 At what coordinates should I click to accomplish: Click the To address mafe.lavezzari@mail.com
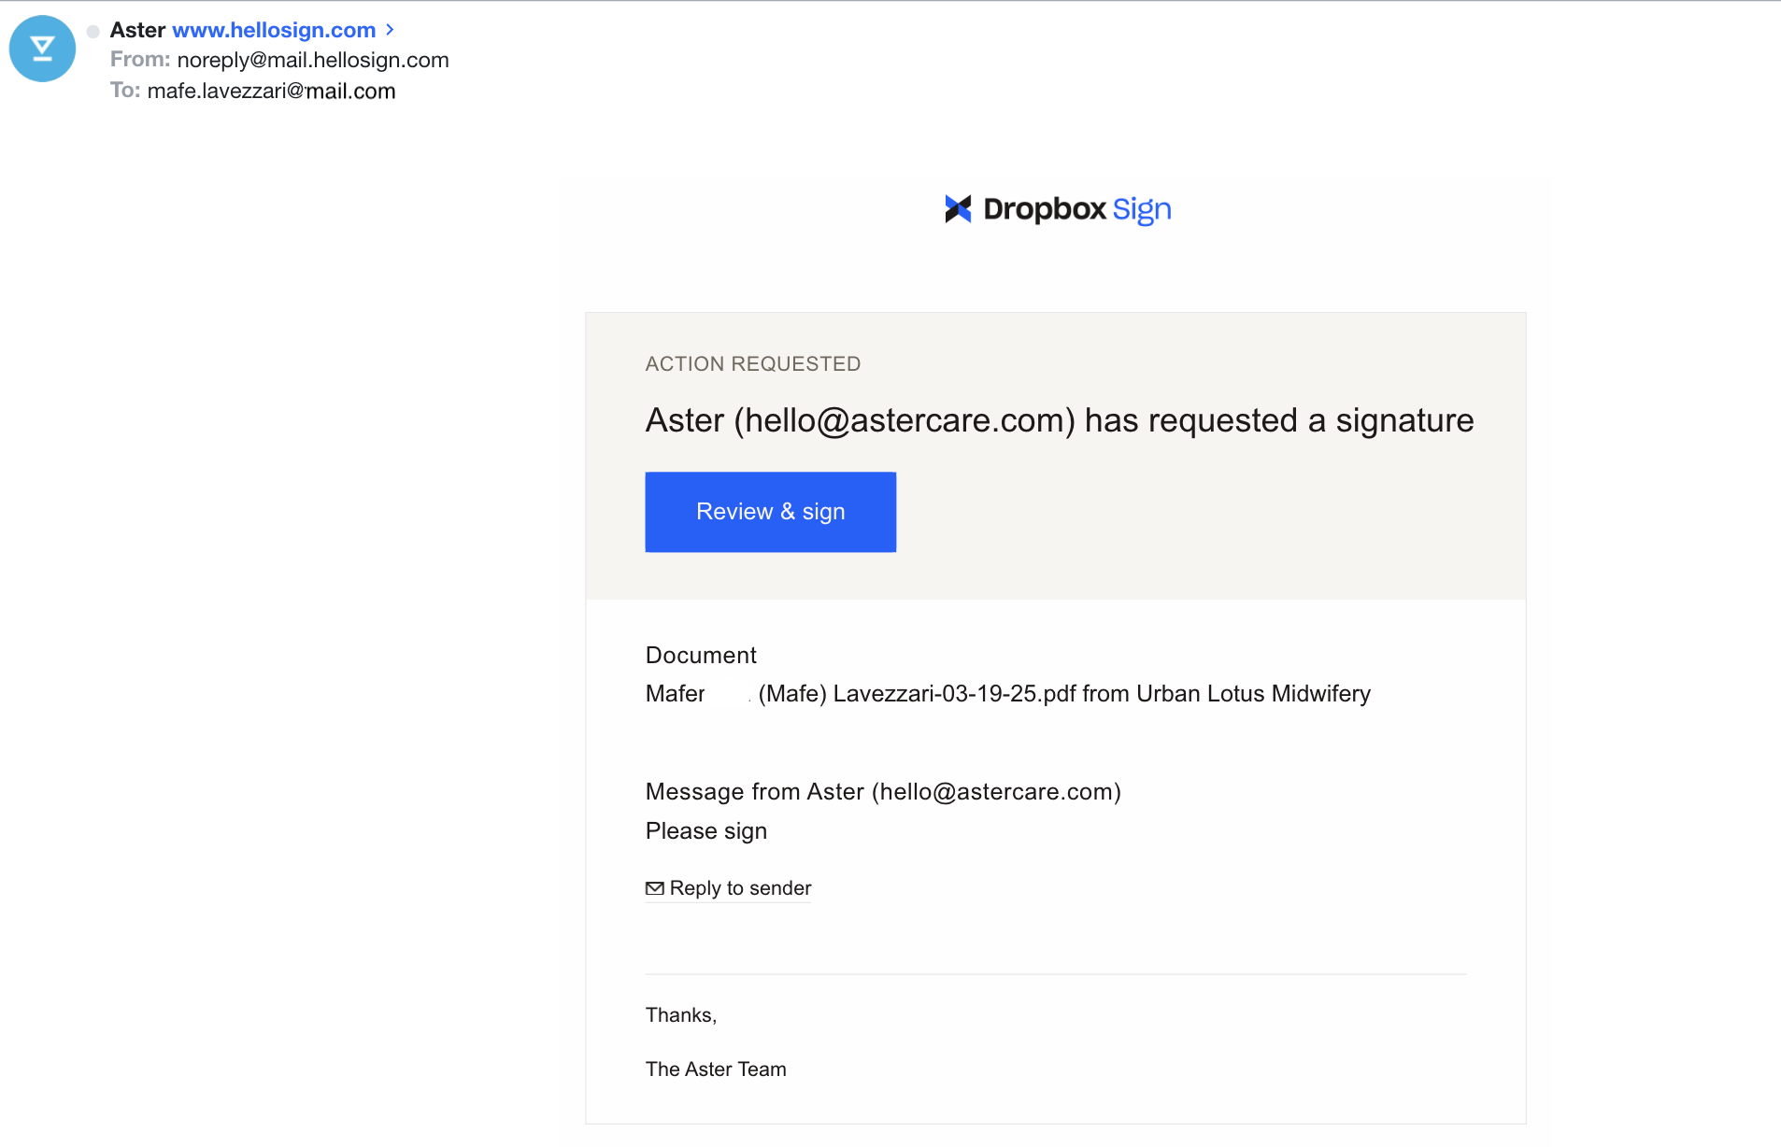click(271, 91)
